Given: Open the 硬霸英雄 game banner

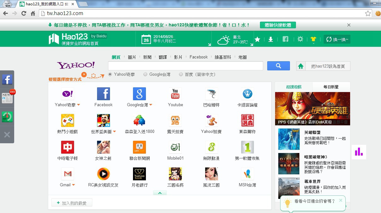Looking at the screenshot, I should (312, 109).
